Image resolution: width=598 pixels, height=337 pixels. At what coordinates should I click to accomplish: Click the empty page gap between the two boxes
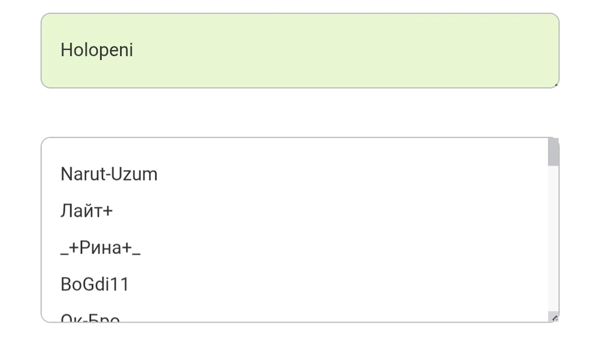coord(300,113)
